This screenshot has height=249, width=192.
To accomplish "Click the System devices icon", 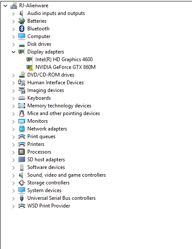I will 22,190.
